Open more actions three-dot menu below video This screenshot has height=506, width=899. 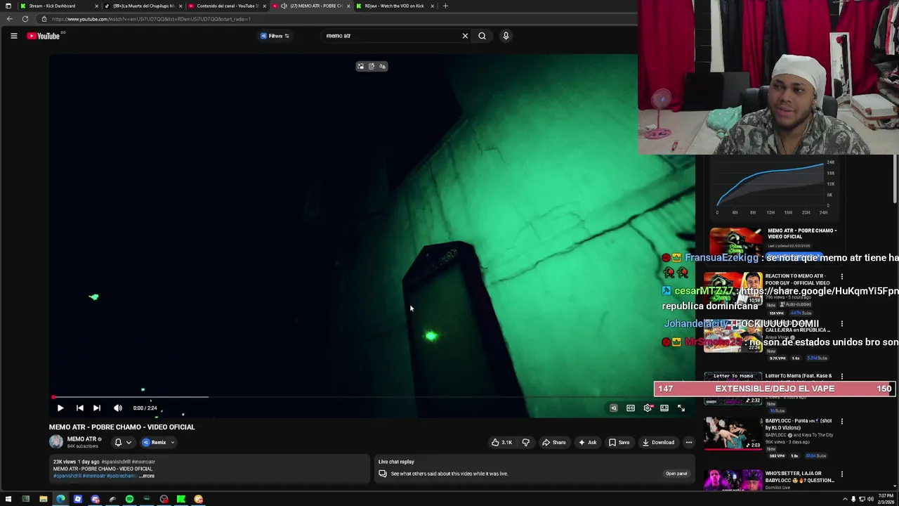click(689, 442)
